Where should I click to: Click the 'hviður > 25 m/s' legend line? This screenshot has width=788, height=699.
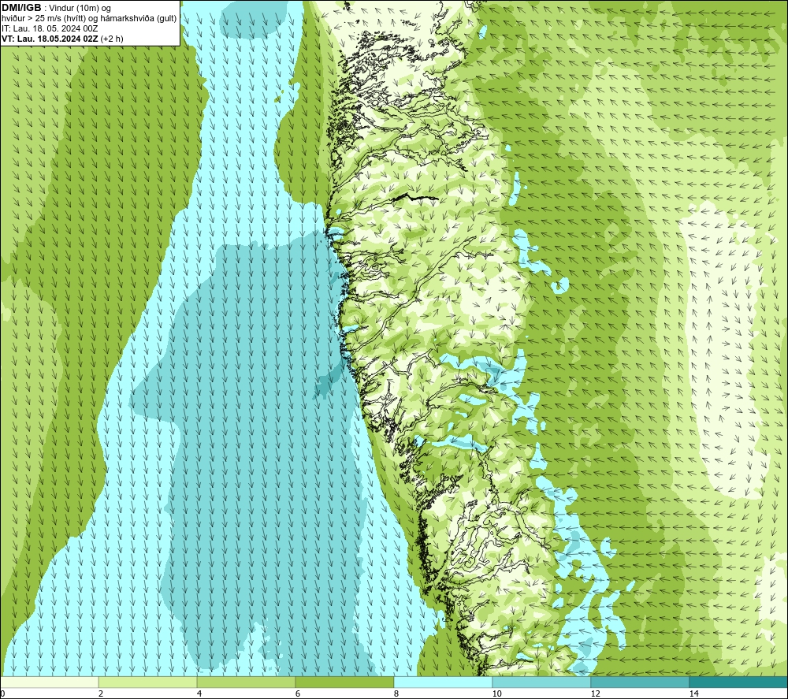pyautogui.click(x=89, y=19)
